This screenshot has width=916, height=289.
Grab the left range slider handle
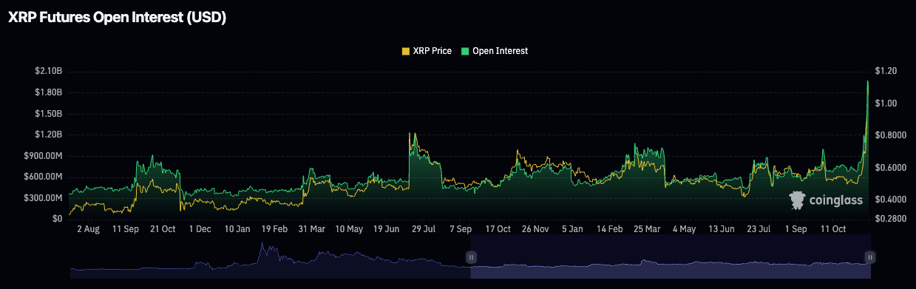click(471, 256)
